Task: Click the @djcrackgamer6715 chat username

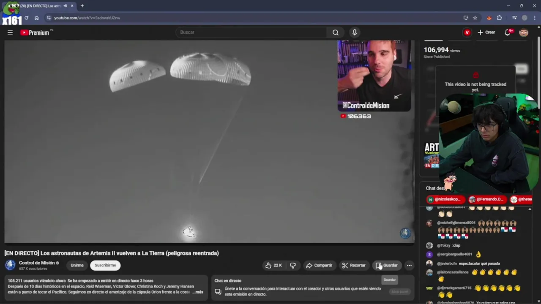Action: click(x=454, y=288)
